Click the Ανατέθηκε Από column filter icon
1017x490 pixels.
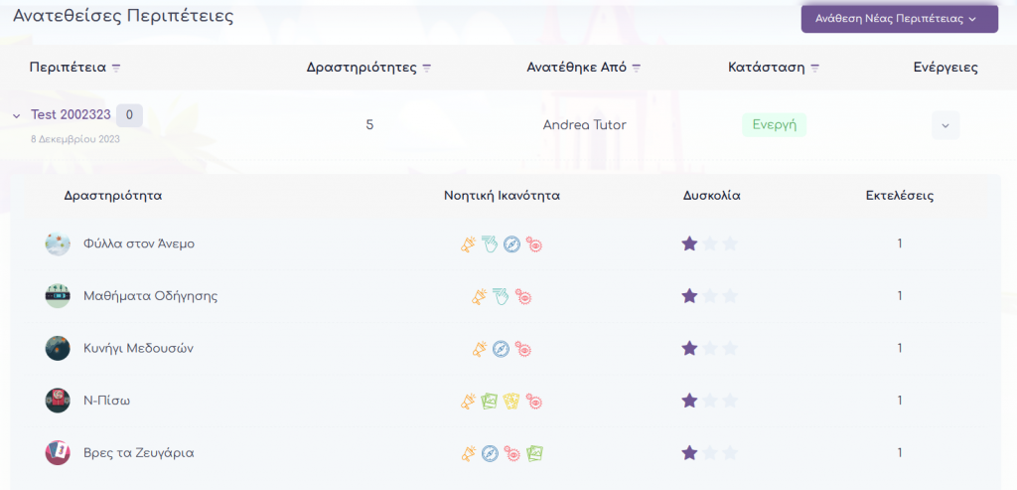click(637, 69)
